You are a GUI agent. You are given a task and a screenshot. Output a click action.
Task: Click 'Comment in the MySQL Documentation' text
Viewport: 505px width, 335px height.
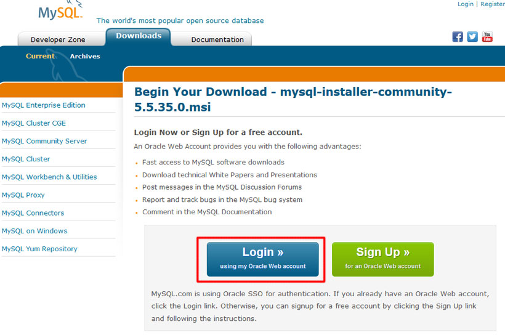click(x=207, y=212)
